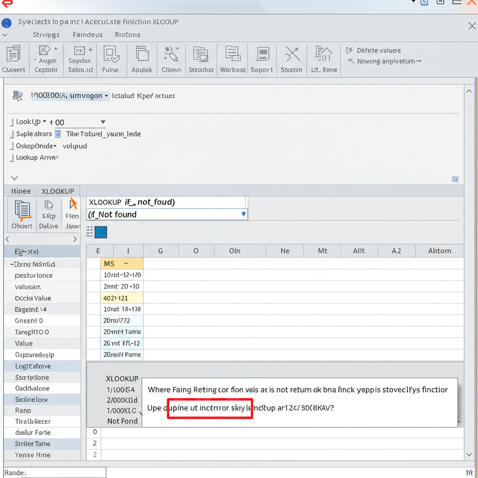Viewport: 478px width, 478px height.
Task: Click the blue icon beside Suple alears
Action: point(57,134)
